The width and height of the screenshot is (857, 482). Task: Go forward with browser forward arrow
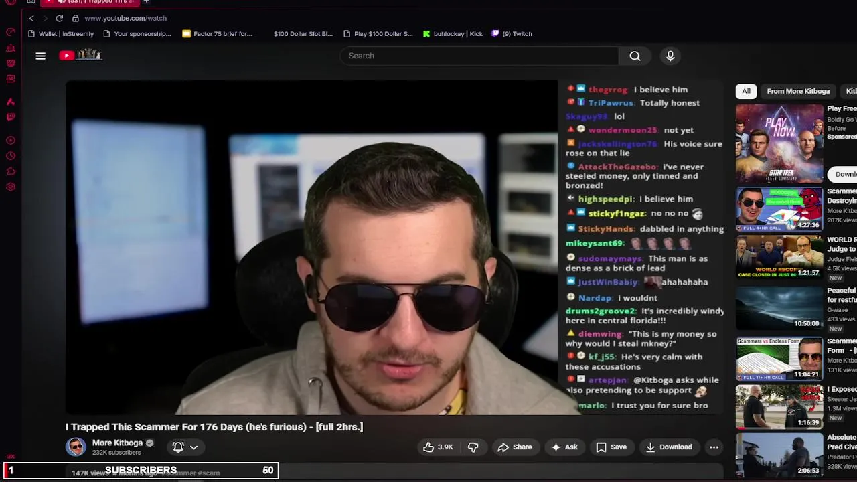pos(45,18)
